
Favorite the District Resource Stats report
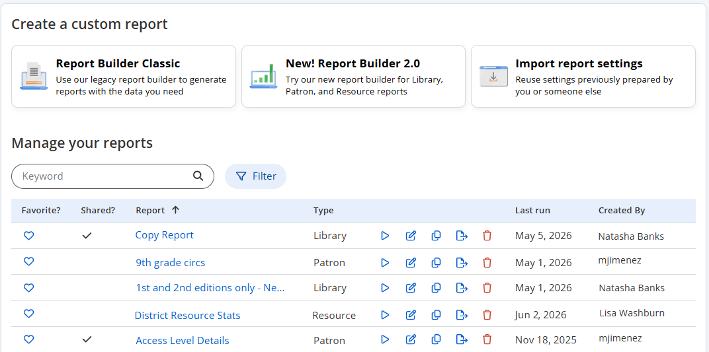point(28,314)
